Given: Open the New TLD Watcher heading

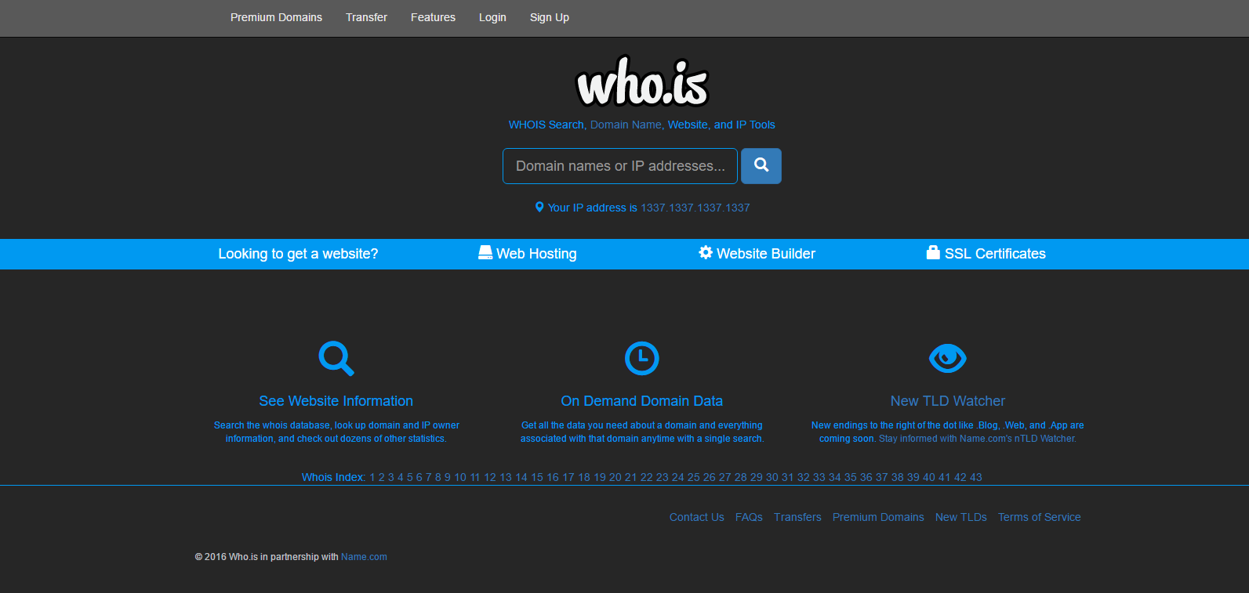Looking at the screenshot, I should click(948, 401).
